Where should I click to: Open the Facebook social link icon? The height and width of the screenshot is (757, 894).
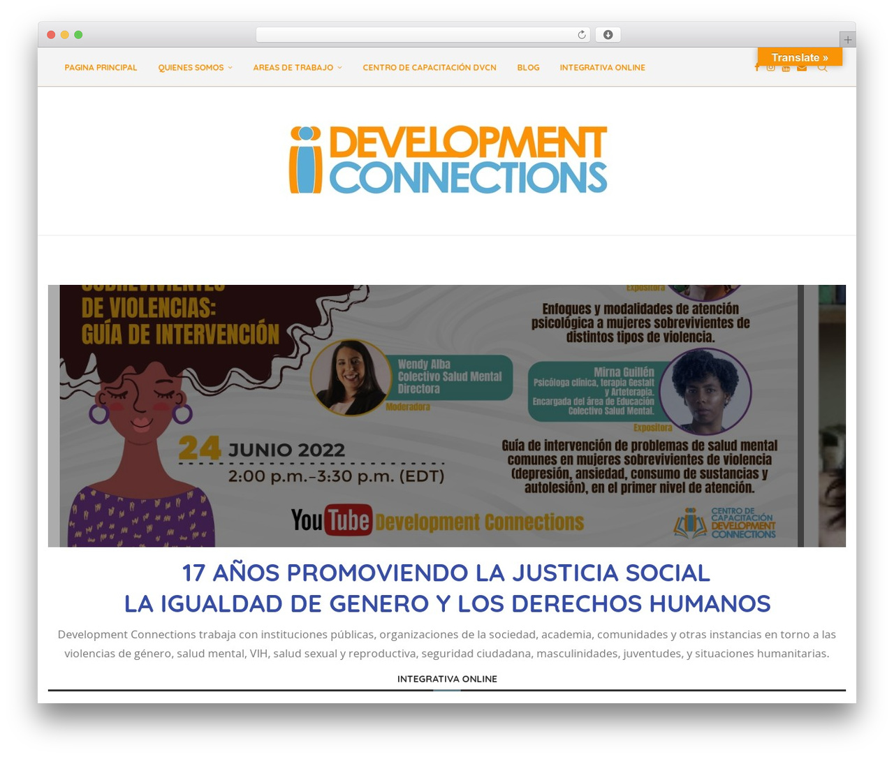(x=757, y=68)
